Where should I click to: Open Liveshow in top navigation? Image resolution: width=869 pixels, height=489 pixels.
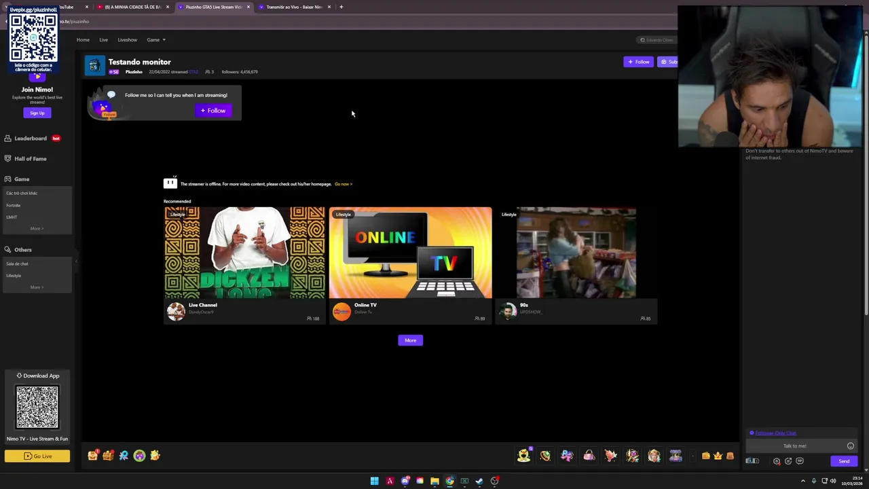(x=127, y=40)
